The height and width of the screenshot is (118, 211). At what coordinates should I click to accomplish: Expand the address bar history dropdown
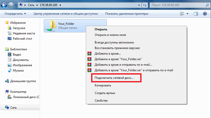[139, 5]
